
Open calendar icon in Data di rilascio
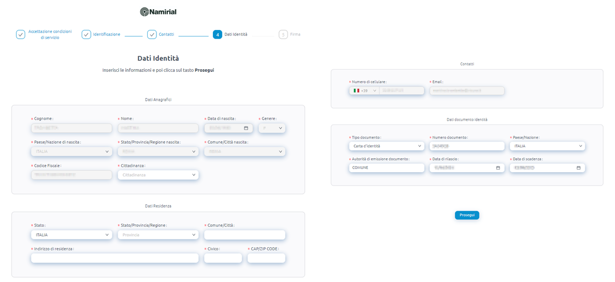tap(498, 168)
